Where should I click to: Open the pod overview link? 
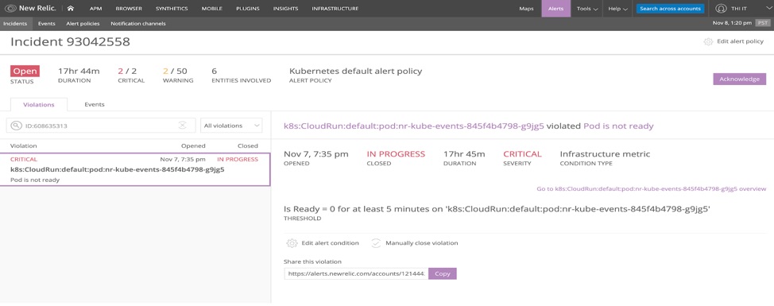(651, 188)
